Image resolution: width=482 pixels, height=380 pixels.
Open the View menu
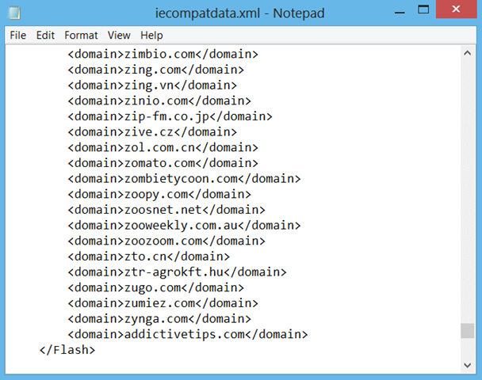coord(119,36)
